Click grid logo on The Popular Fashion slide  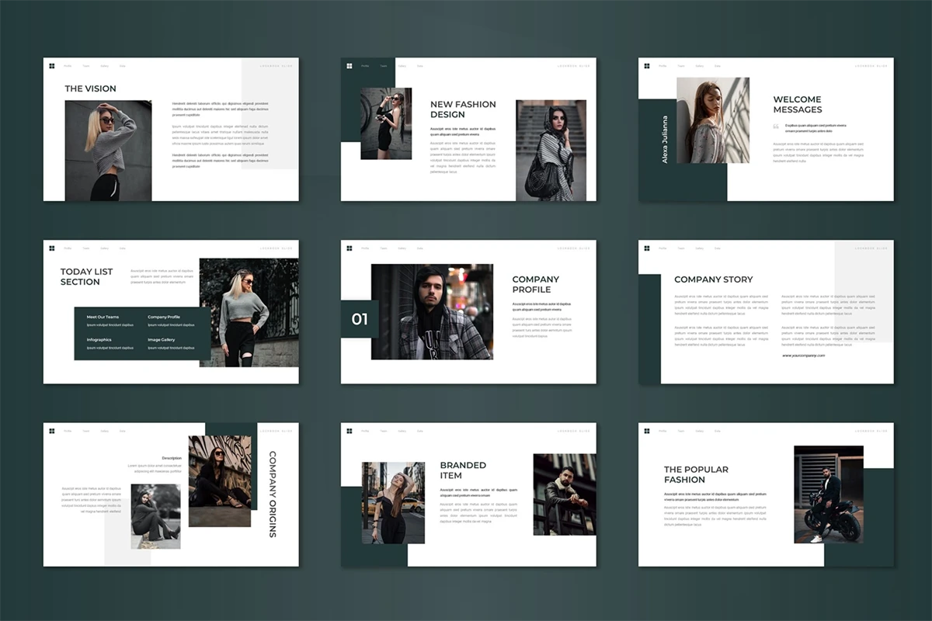(647, 431)
